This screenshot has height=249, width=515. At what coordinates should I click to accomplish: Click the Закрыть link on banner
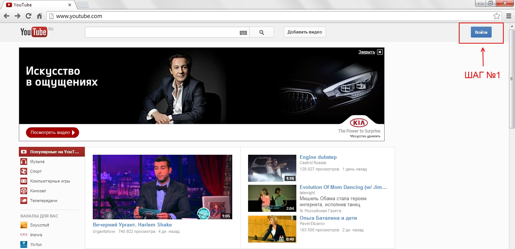click(x=366, y=52)
